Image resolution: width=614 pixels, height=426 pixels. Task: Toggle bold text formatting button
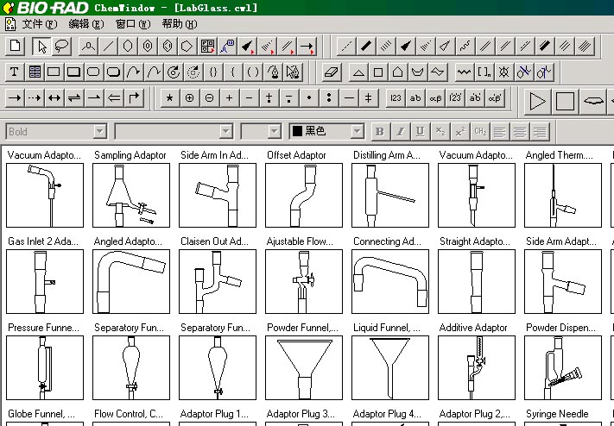pyautogui.click(x=379, y=131)
